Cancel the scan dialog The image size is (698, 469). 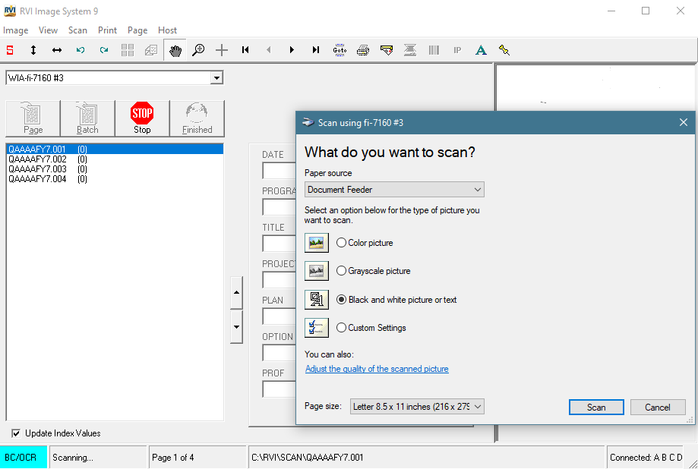click(658, 407)
